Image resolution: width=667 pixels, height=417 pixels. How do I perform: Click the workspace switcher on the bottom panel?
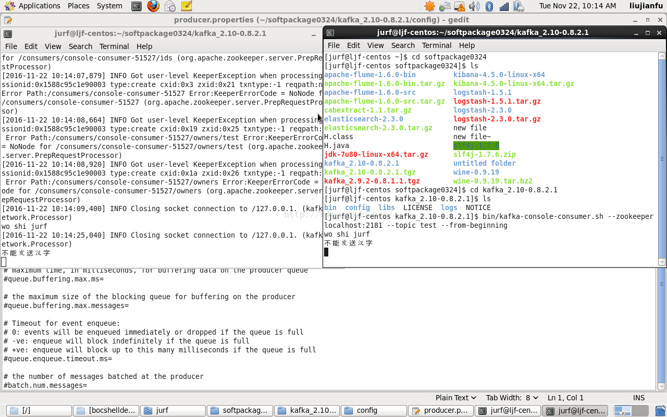click(631, 411)
